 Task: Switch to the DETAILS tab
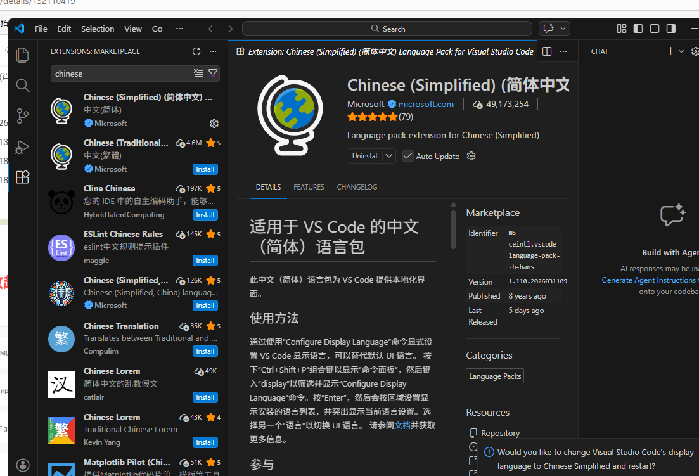268,187
